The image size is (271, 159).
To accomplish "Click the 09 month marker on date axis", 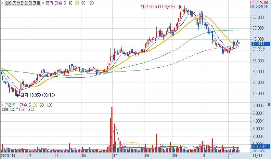I will point(175,155).
